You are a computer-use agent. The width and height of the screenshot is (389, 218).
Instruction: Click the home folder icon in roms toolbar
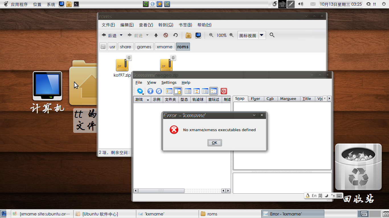(188, 35)
